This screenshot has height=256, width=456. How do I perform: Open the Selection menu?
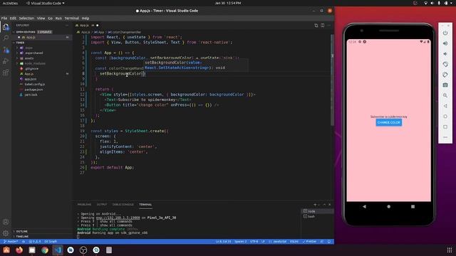[x=26, y=18]
